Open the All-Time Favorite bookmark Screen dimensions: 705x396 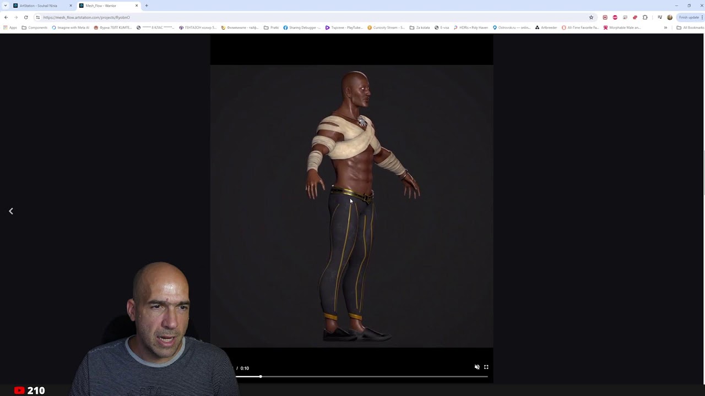click(581, 28)
